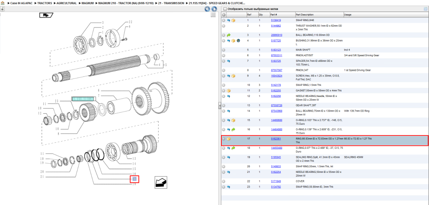
Task: Open 'MAGNUM' breadcrumb level
Action: pos(88,3)
